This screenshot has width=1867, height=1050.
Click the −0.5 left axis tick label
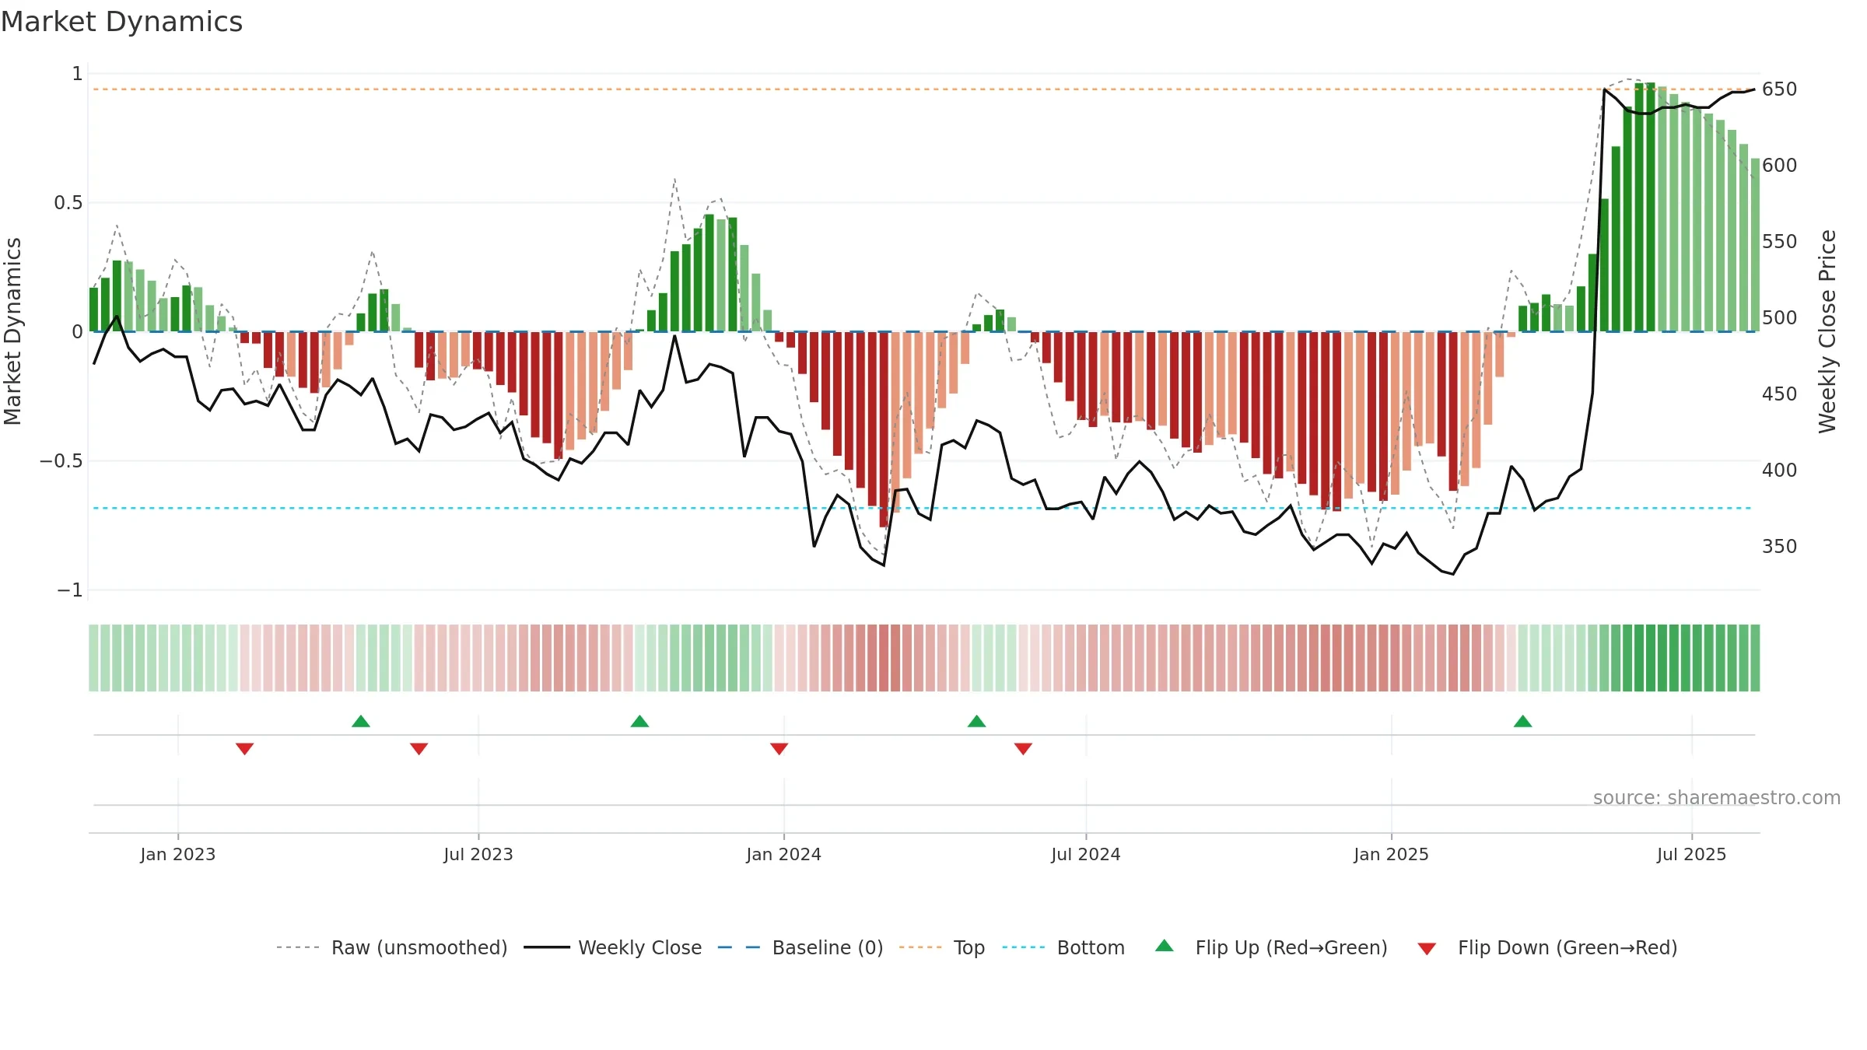[x=61, y=461]
